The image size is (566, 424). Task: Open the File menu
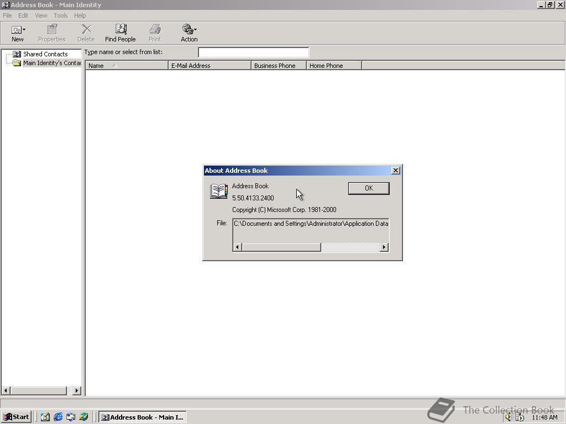[x=7, y=15]
